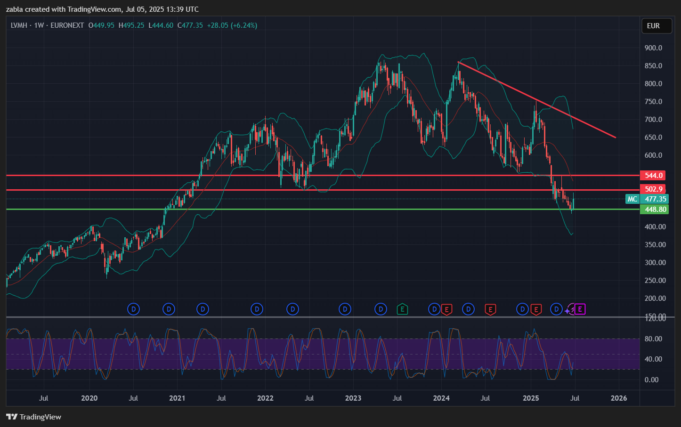Open the dividend marker just before 2025
The height and width of the screenshot is (427, 681).
(522, 309)
